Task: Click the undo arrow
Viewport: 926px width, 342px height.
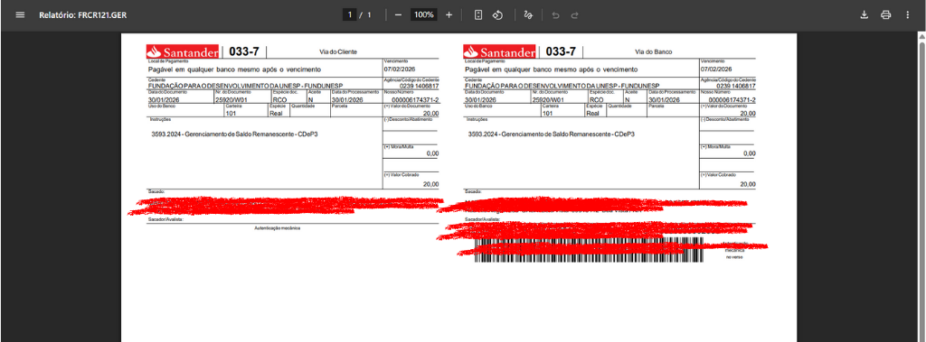Action: (x=555, y=14)
